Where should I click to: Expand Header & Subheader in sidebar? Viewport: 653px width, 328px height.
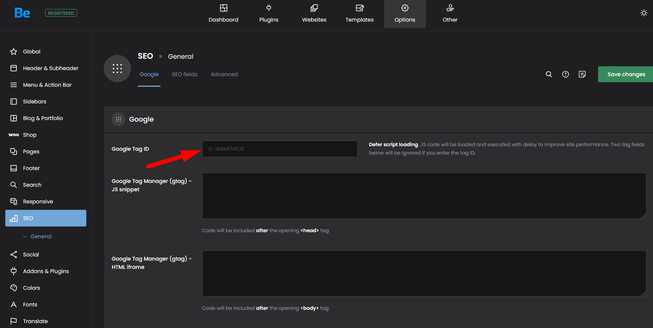pos(50,68)
